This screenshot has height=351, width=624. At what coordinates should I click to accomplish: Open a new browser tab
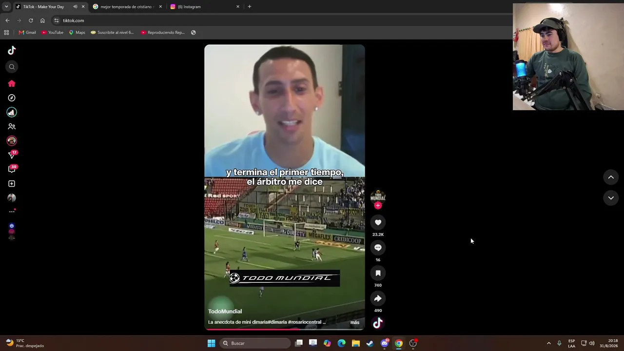tap(250, 7)
